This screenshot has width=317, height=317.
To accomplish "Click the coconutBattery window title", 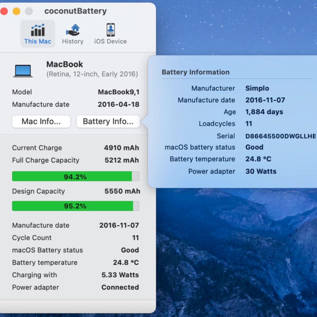I will [76, 11].
